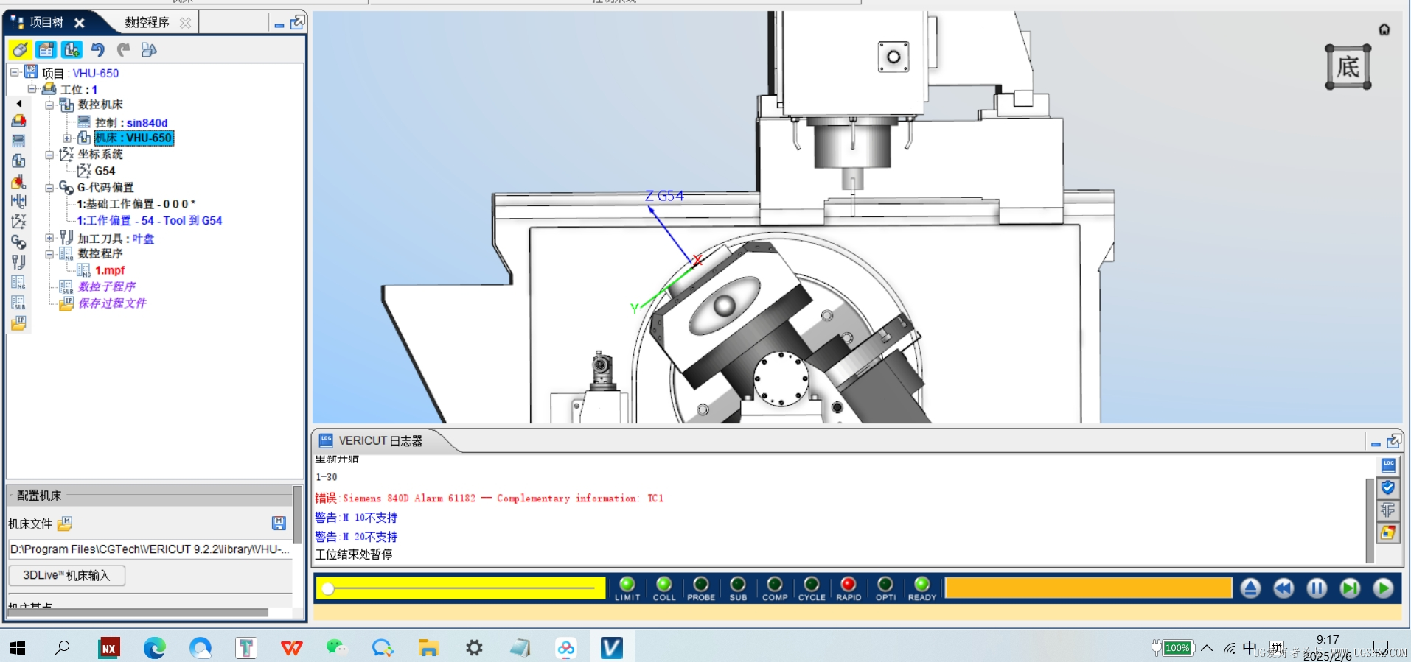Select 数控子程序 in the tree

click(x=107, y=286)
